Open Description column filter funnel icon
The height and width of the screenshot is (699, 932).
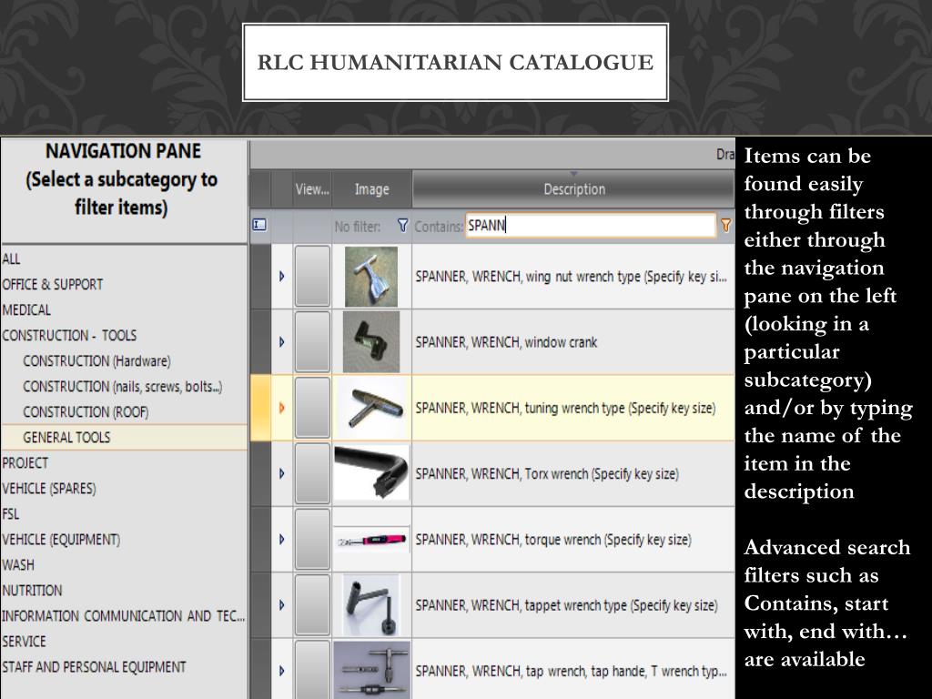tap(725, 226)
